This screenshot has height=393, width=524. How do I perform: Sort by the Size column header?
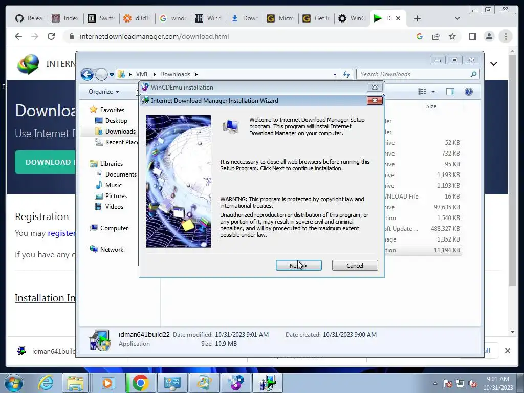pyautogui.click(x=431, y=106)
